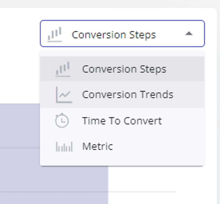Click the purple funnel bar above the gridline
Viewport: 220px width, 204px height.
point(19,125)
